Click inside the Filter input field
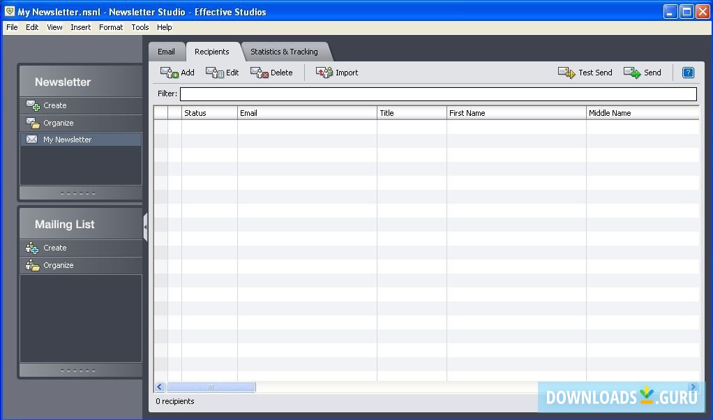The image size is (713, 420). click(438, 94)
